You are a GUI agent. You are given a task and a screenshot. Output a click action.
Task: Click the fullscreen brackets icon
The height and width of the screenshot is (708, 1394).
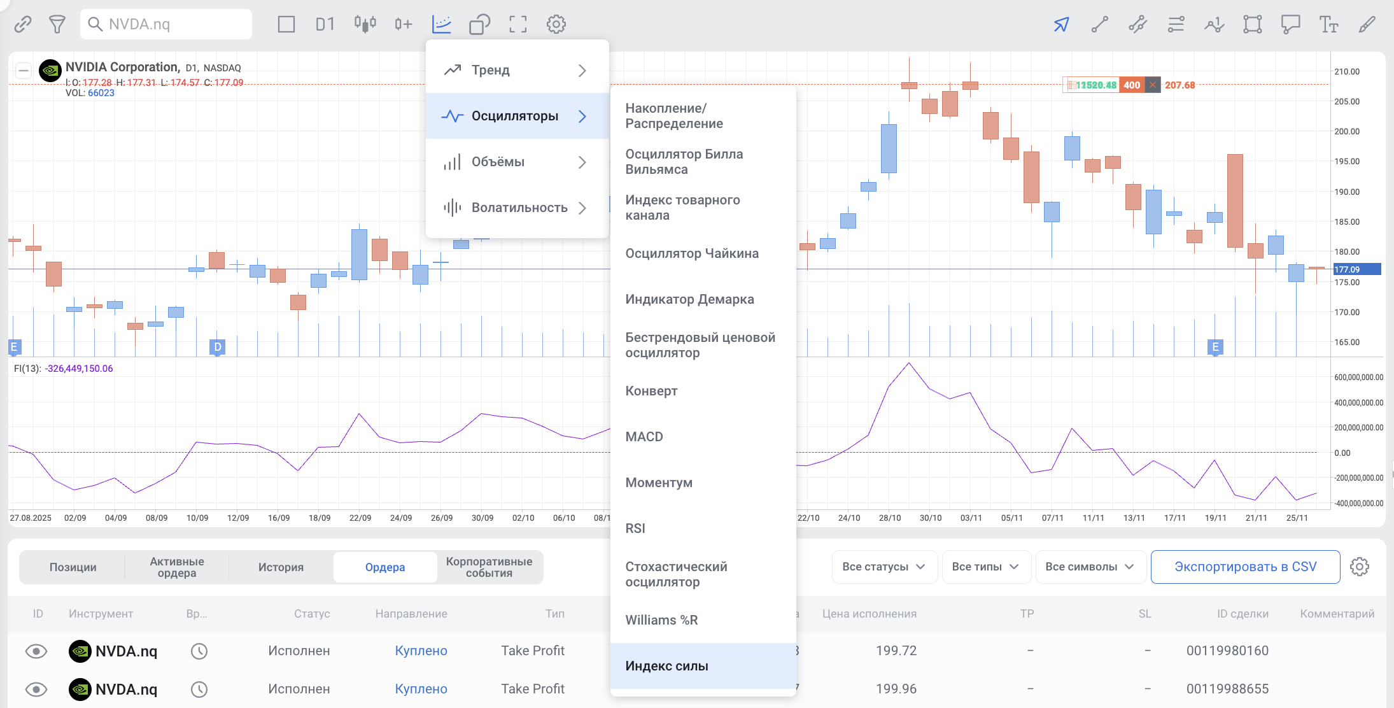[x=518, y=24]
